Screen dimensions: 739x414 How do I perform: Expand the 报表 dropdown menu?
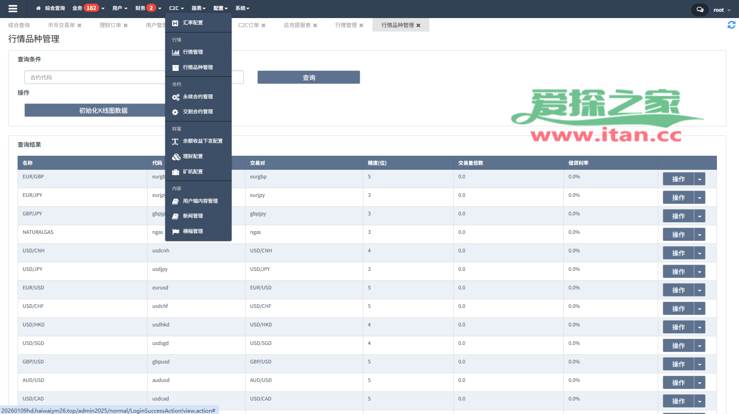tap(198, 8)
